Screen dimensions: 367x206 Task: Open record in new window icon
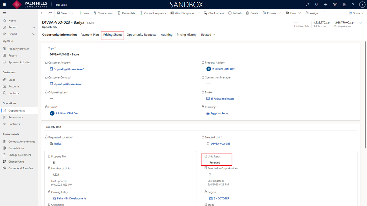pos(50,13)
